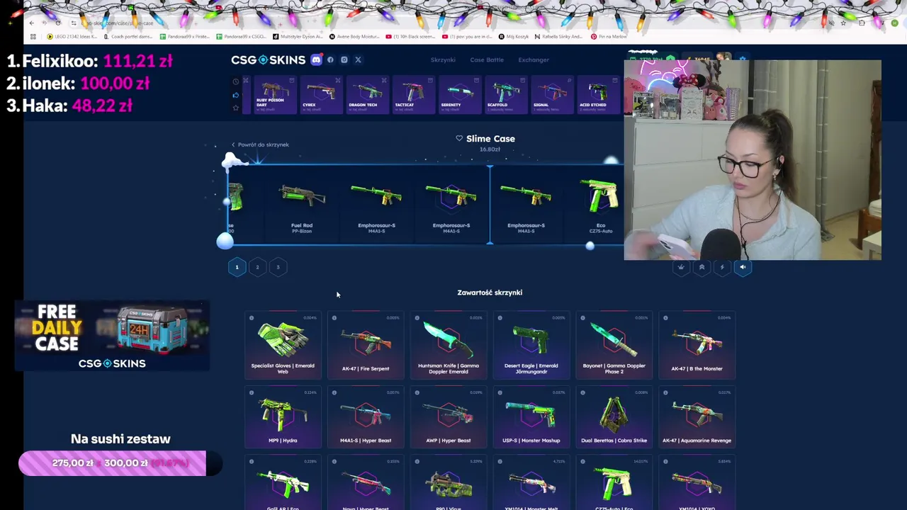Open the LEGO 21342 Ideas bookmark
The image size is (907, 510).
[72, 36]
